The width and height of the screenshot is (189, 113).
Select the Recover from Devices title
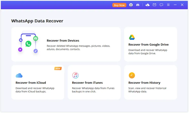point(63,41)
